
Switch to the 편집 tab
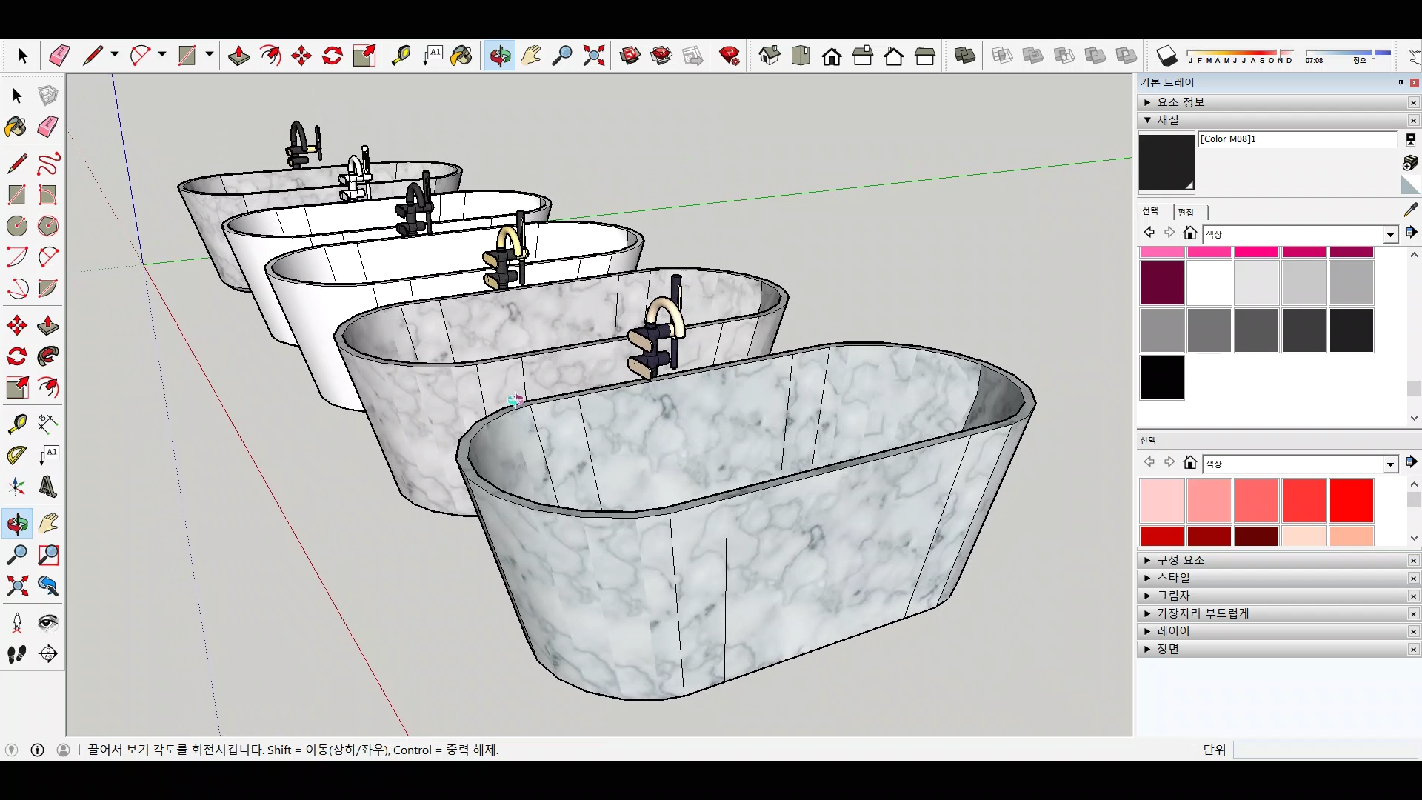coord(1186,212)
